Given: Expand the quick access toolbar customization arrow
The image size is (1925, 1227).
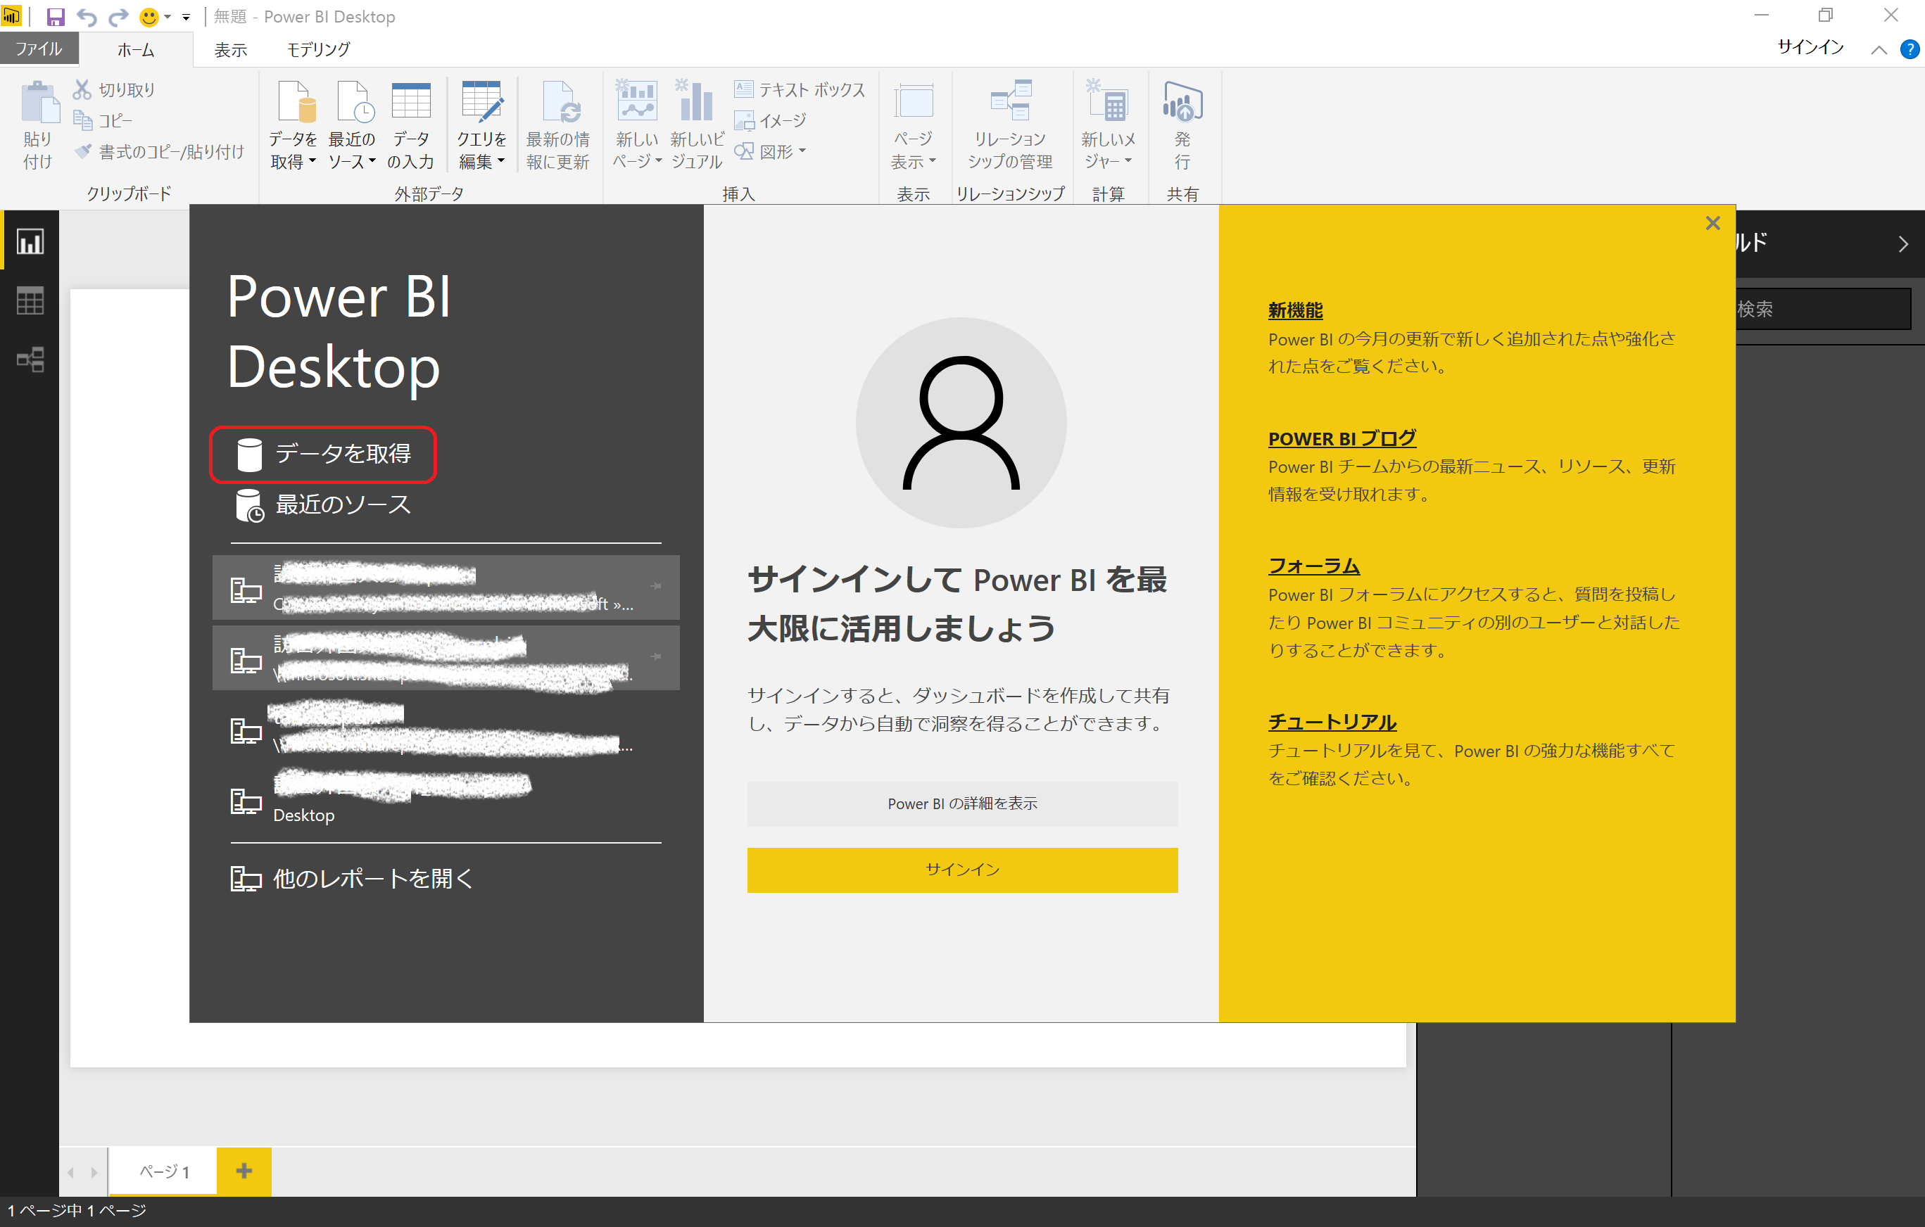Looking at the screenshot, I should [x=187, y=17].
